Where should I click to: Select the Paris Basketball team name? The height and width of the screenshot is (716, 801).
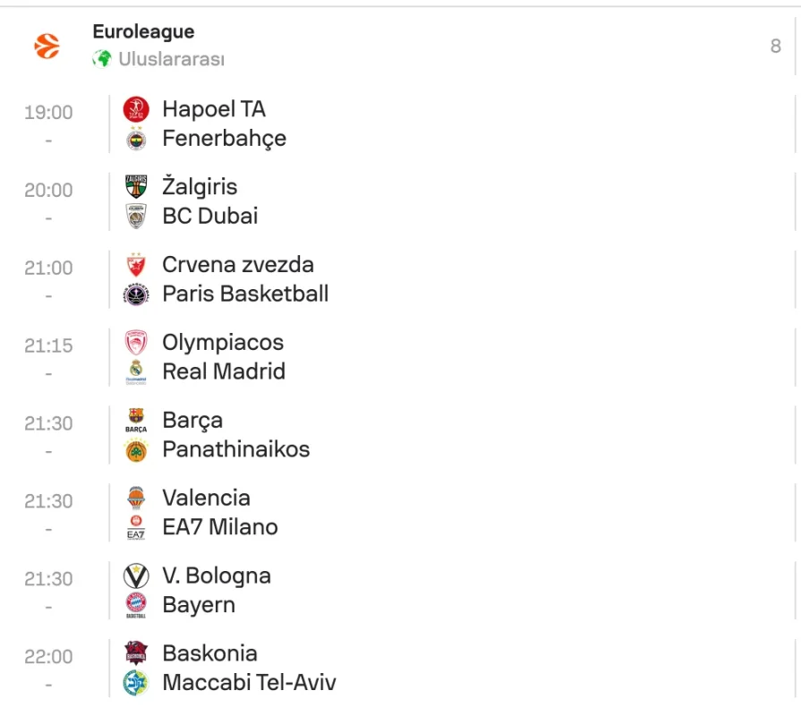(245, 294)
